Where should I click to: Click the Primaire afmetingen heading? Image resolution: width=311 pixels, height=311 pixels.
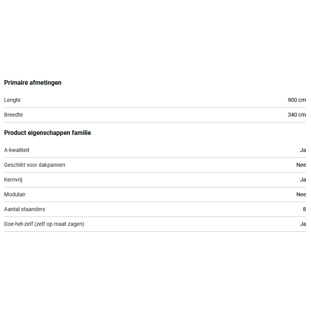tap(33, 82)
